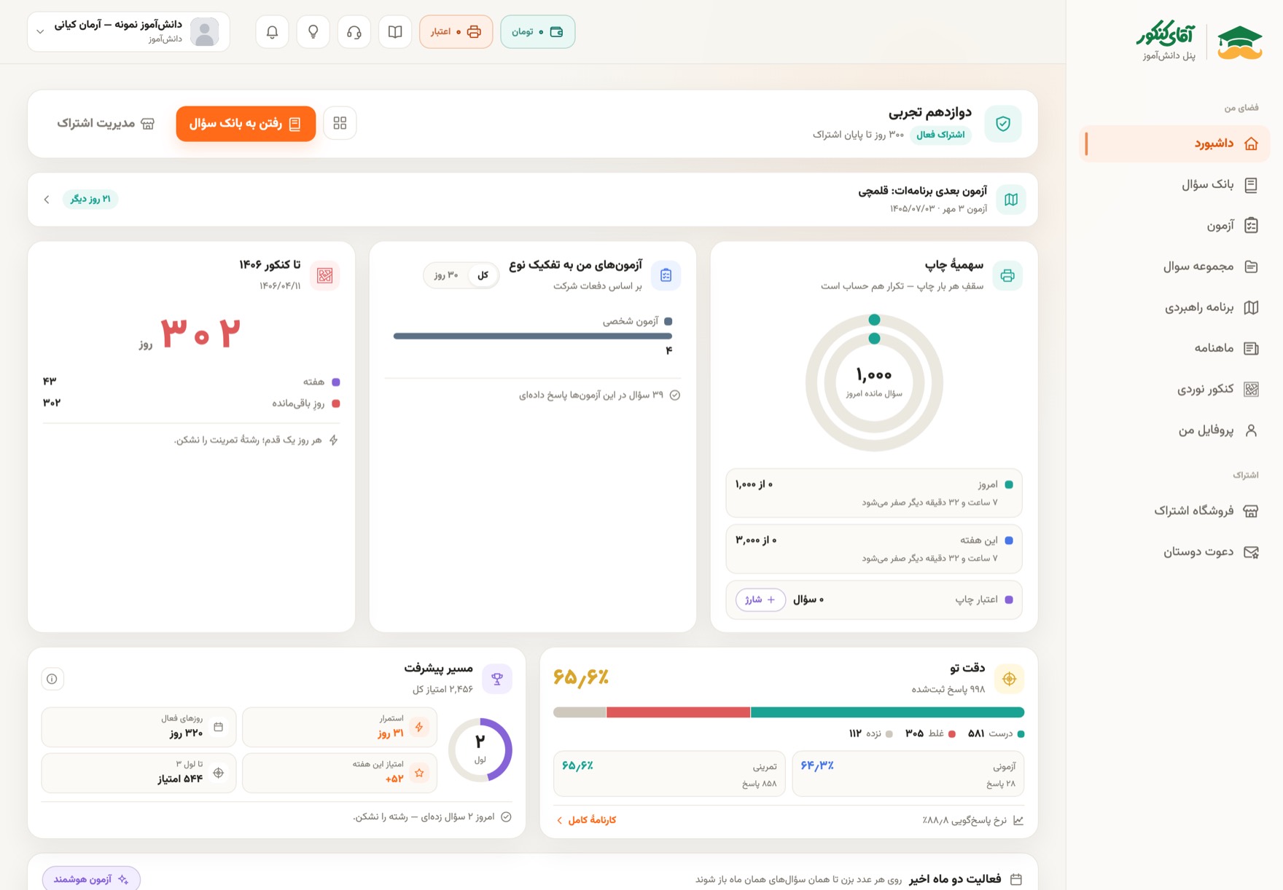This screenshot has width=1283, height=890.
Task: Click the ۲٬۴۵۶ امتیاز کل text
Action: 442,690
